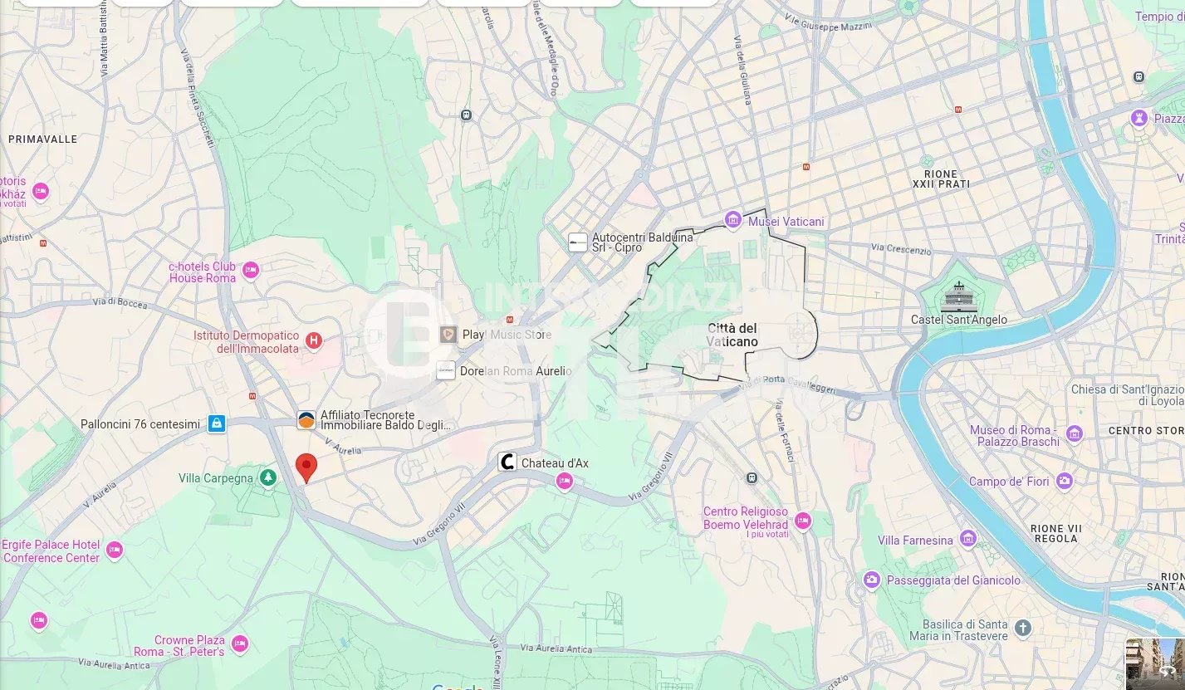Select the Basilica di Santa Maria church icon

[1023, 628]
